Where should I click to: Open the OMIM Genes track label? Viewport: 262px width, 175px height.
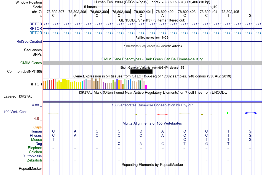click(x=31, y=63)
